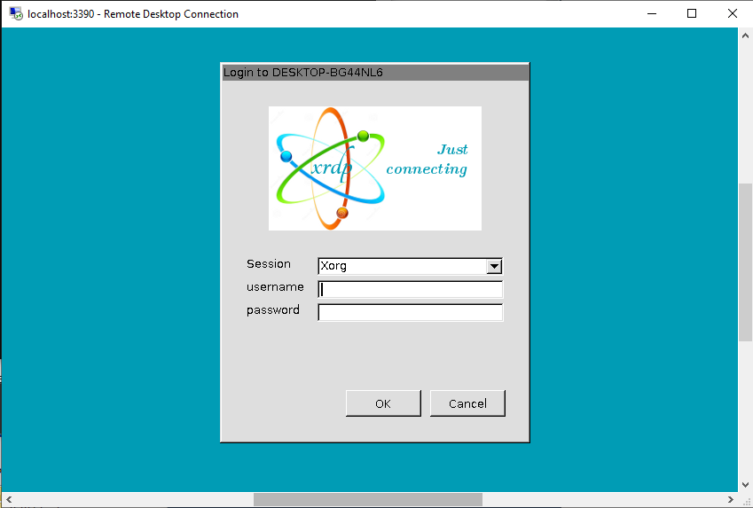Click the horizontal scrollbar thumb
This screenshot has height=508, width=753.
pyautogui.click(x=368, y=499)
